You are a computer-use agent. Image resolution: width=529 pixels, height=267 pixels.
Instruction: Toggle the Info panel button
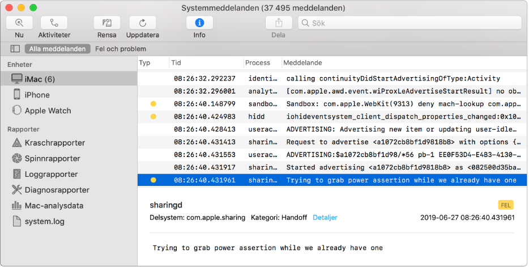click(199, 23)
